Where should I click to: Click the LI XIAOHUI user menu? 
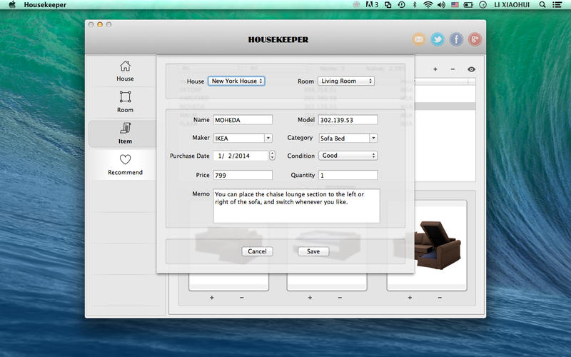[512, 5]
